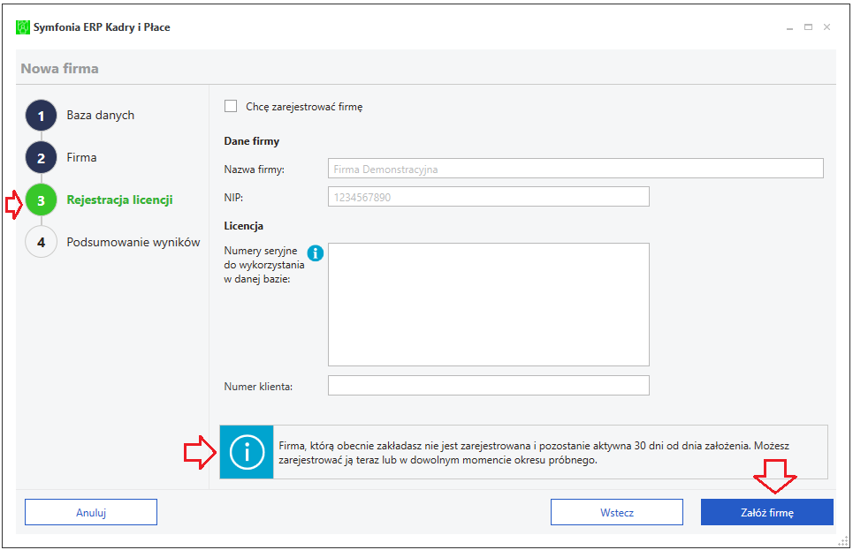This screenshot has width=853, height=550.
Task: Click the Wstecz button
Action: pyautogui.click(x=617, y=512)
